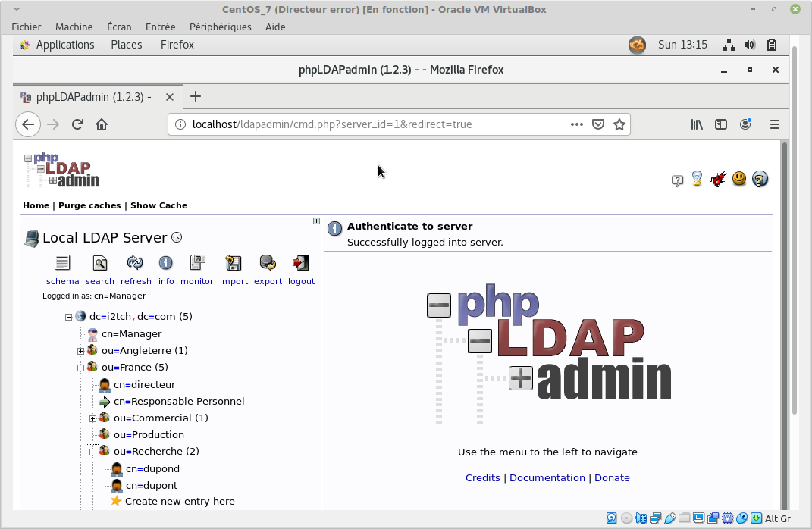Open the Donate link

612,477
